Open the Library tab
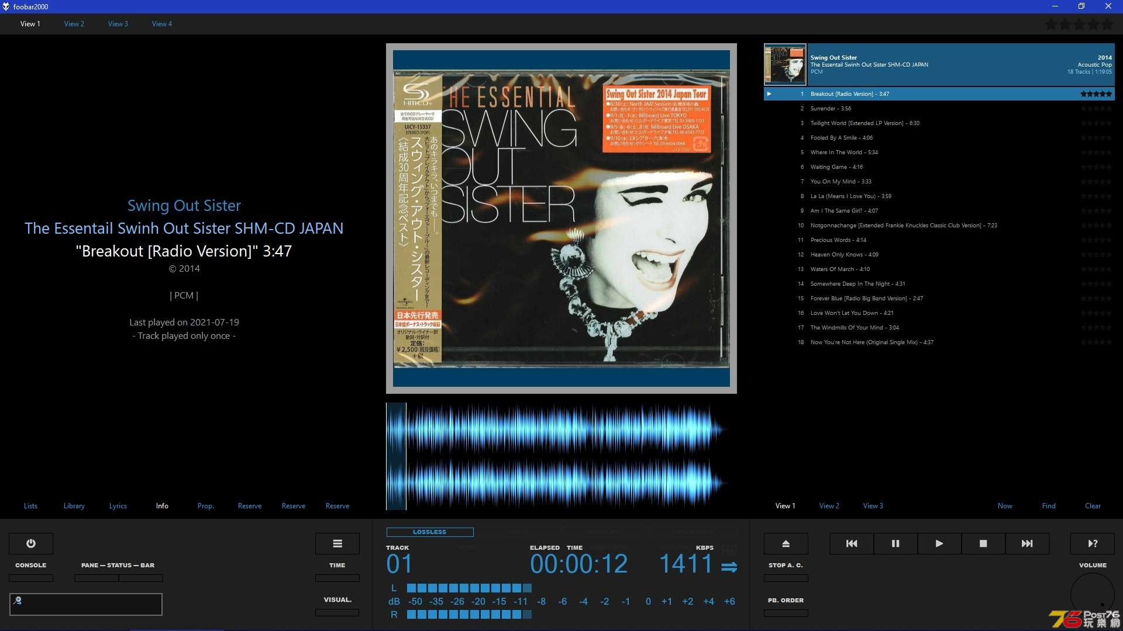Image resolution: width=1123 pixels, height=631 pixels. click(x=74, y=506)
